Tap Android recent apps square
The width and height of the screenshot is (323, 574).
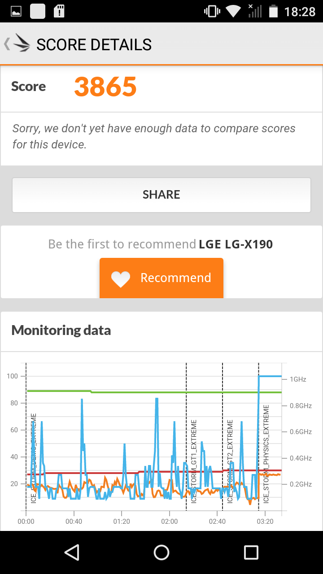(251, 552)
